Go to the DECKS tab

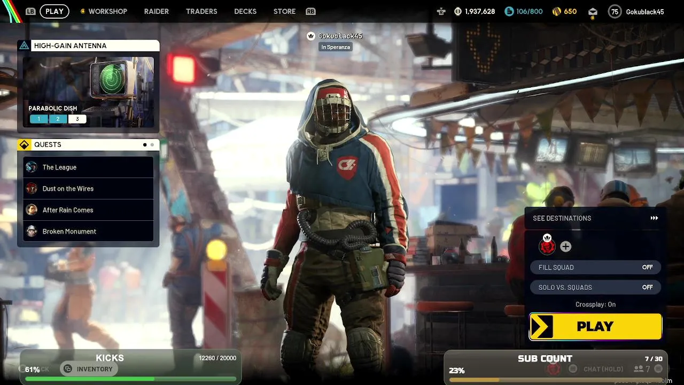point(245,11)
